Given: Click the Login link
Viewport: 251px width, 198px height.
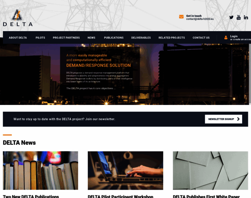Looking at the screenshot, I should click(234, 36).
